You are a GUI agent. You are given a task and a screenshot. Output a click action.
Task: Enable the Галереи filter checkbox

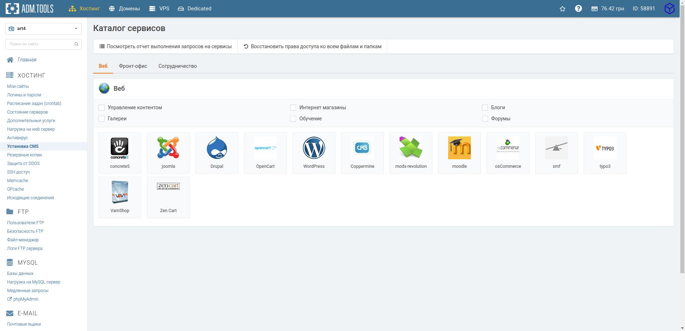(102, 119)
